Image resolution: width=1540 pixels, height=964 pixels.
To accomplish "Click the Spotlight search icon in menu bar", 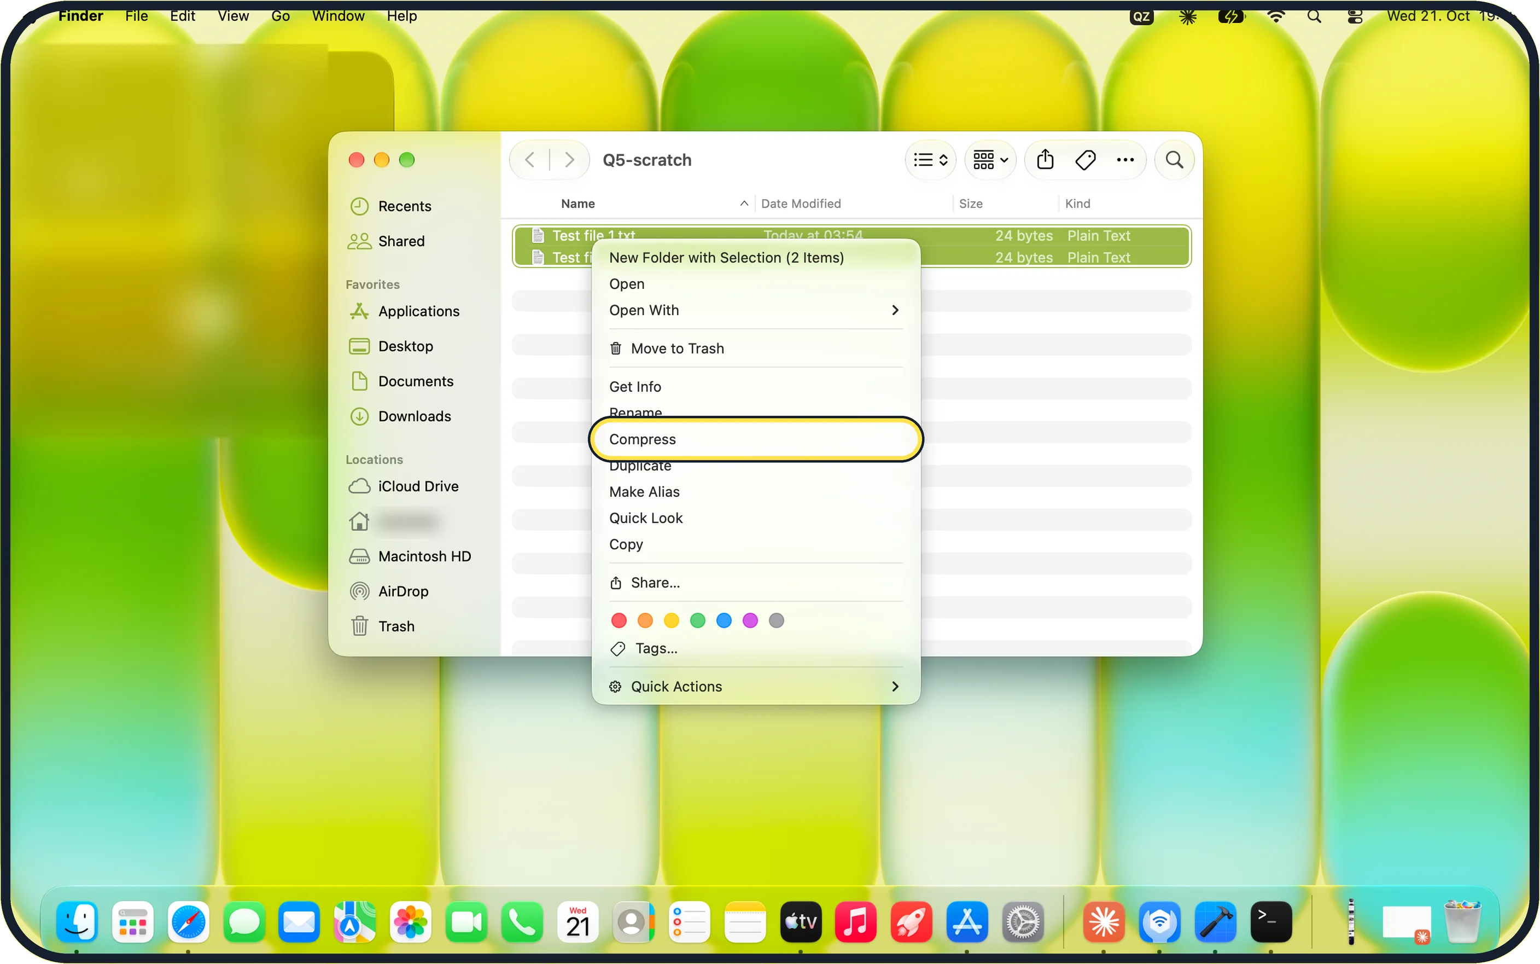I will 1313,16.
